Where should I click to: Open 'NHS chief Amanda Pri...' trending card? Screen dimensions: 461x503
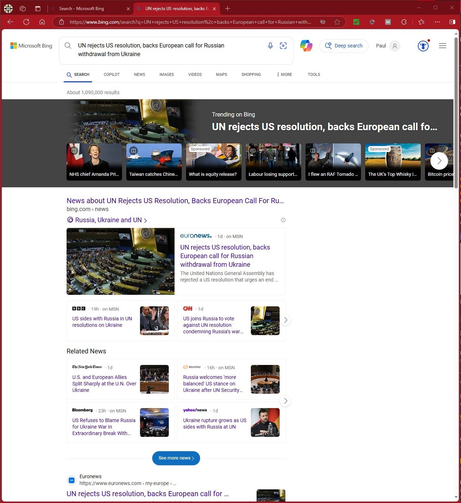(94, 162)
